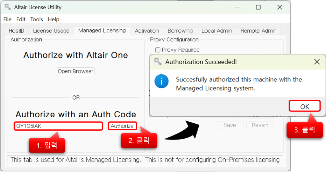Screen dimensions: 326x172
Task: Click the Save button under Proxy Configuration
Action: 230,125
